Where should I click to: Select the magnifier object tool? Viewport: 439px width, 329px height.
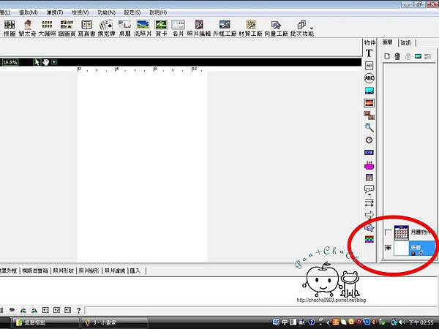tap(369, 127)
